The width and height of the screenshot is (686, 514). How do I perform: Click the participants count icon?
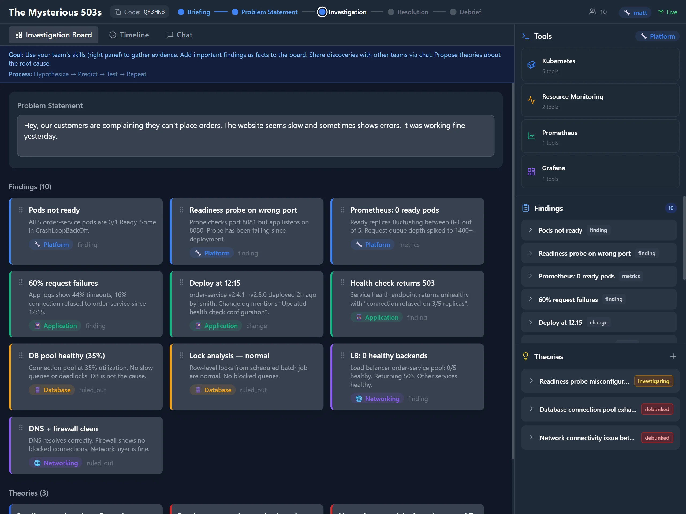pos(593,12)
